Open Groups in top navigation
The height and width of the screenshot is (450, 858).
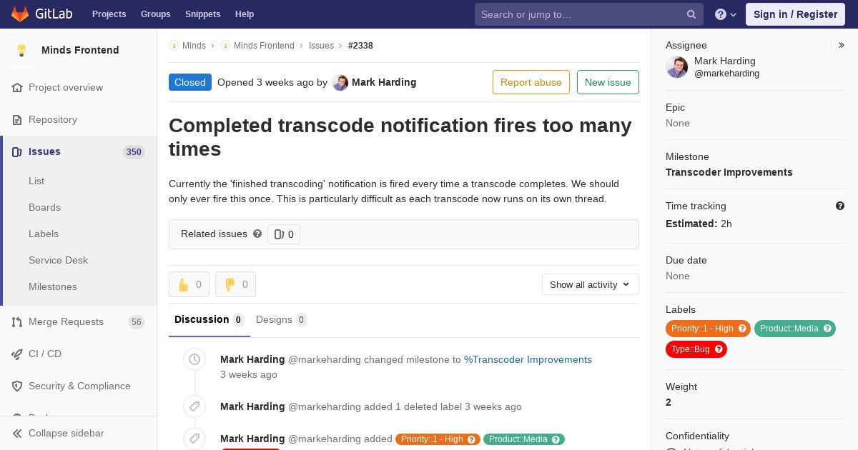click(x=155, y=14)
